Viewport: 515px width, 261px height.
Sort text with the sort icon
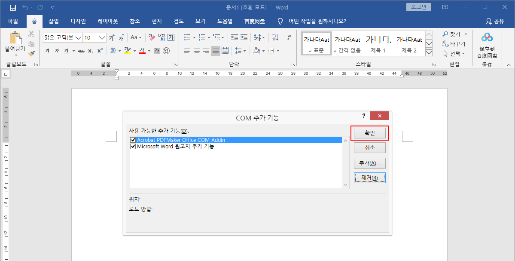275,37
